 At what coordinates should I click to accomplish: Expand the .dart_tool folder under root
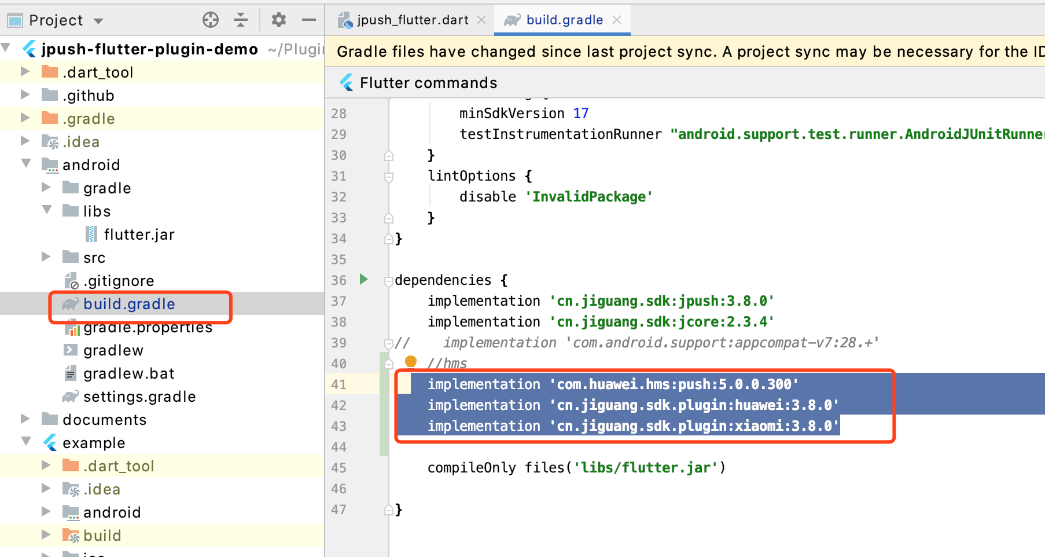(x=25, y=71)
